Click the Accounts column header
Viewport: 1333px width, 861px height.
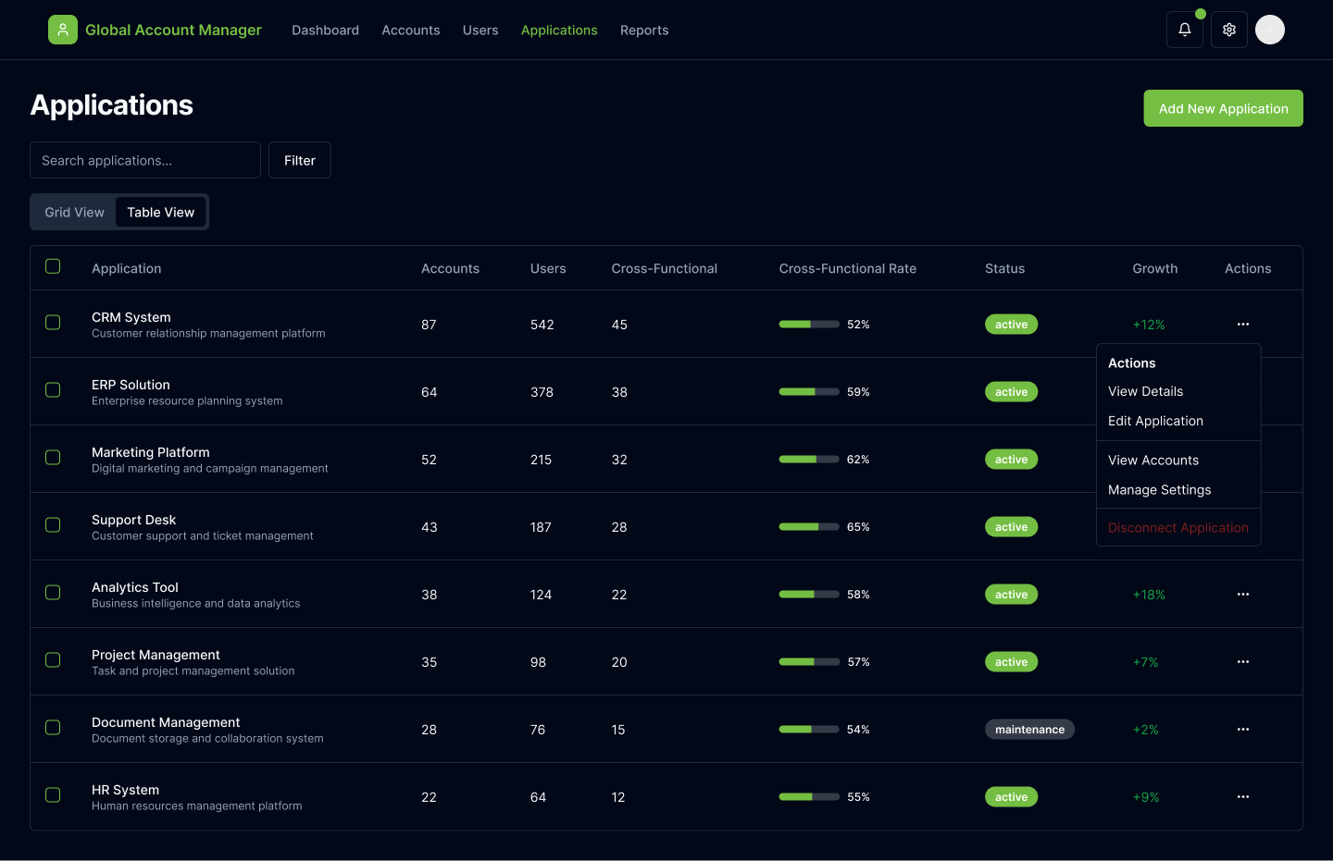pyautogui.click(x=450, y=268)
